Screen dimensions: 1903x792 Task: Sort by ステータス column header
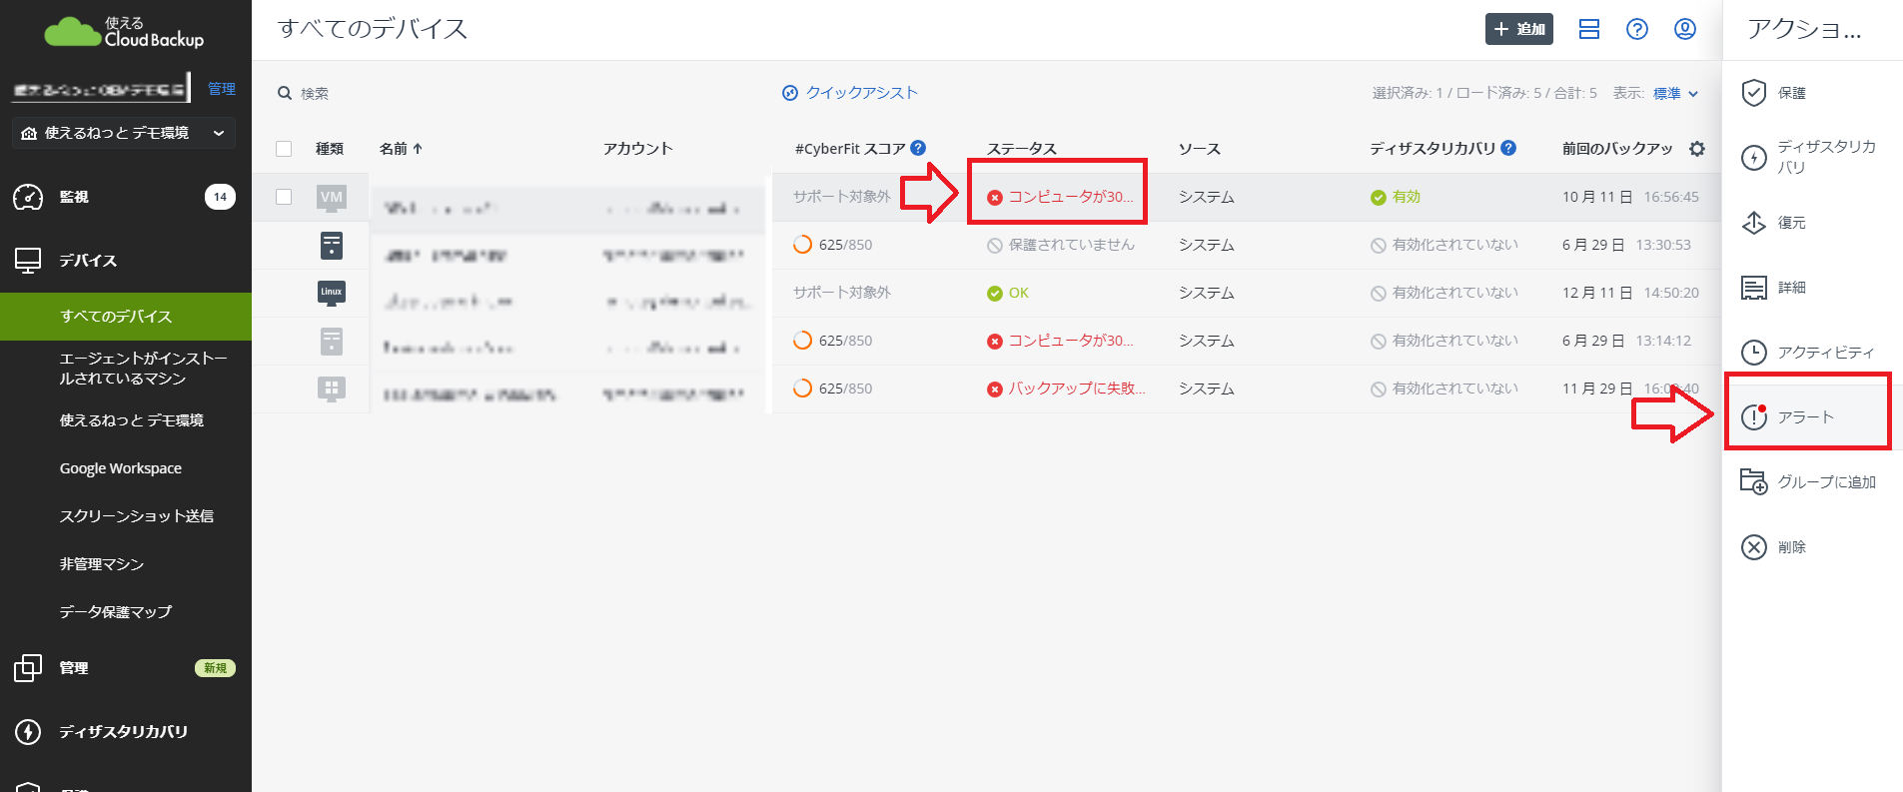(x=1021, y=149)
